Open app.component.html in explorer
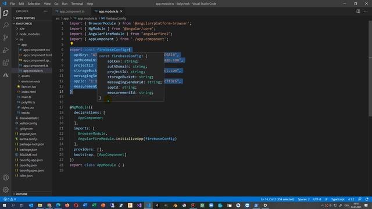Screen dimensions: 372x209 point(37,55)
